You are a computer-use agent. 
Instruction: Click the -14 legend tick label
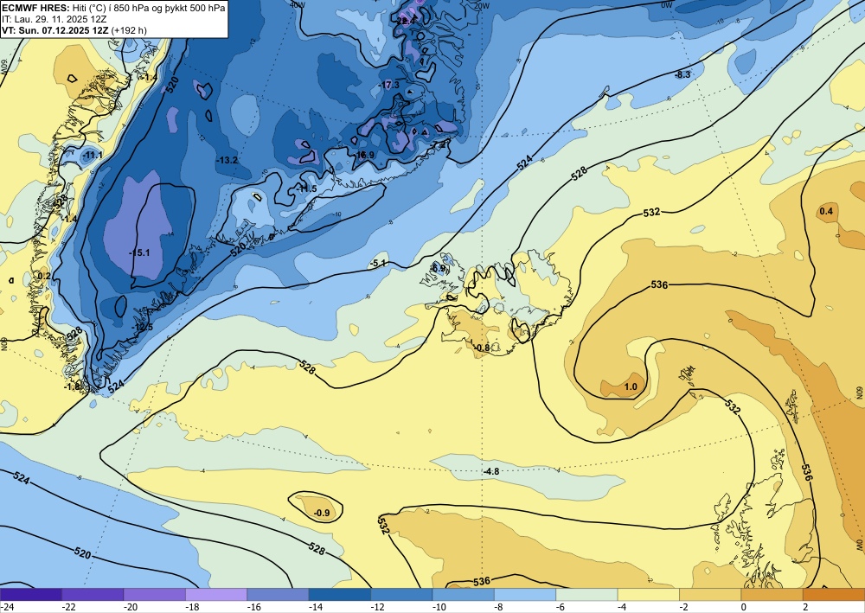click(315, 607)
